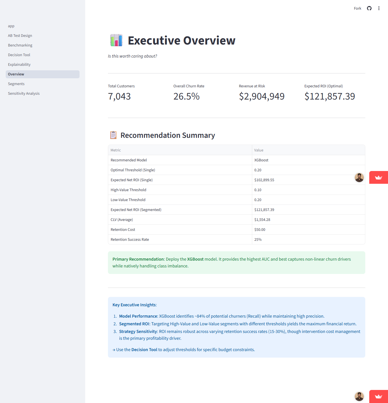Click the Overall Churn Rate value 26.5%

click(x=187, y=96)
